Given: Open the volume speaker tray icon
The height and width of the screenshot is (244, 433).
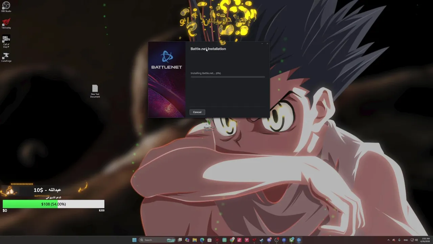Looking at the screenshot, I should [x=416, y=240].
